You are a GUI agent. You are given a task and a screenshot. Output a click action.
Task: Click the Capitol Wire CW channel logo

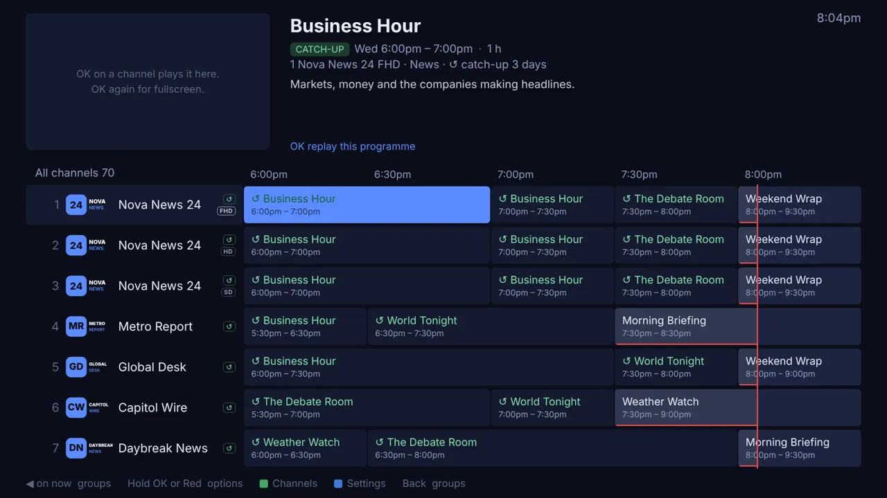[x=87, y=407]
